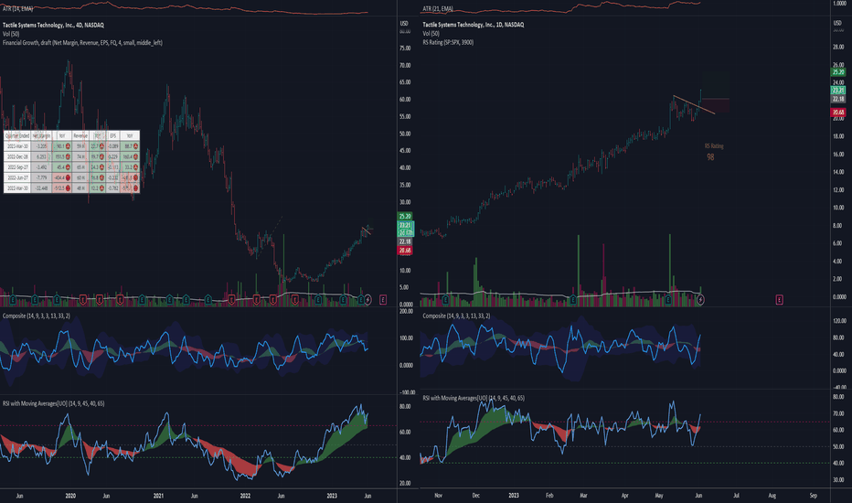This screenshot has height=503, width=852.
Task: Click the 2023-Mar-30 row date cell
Action: pos(17,146)
